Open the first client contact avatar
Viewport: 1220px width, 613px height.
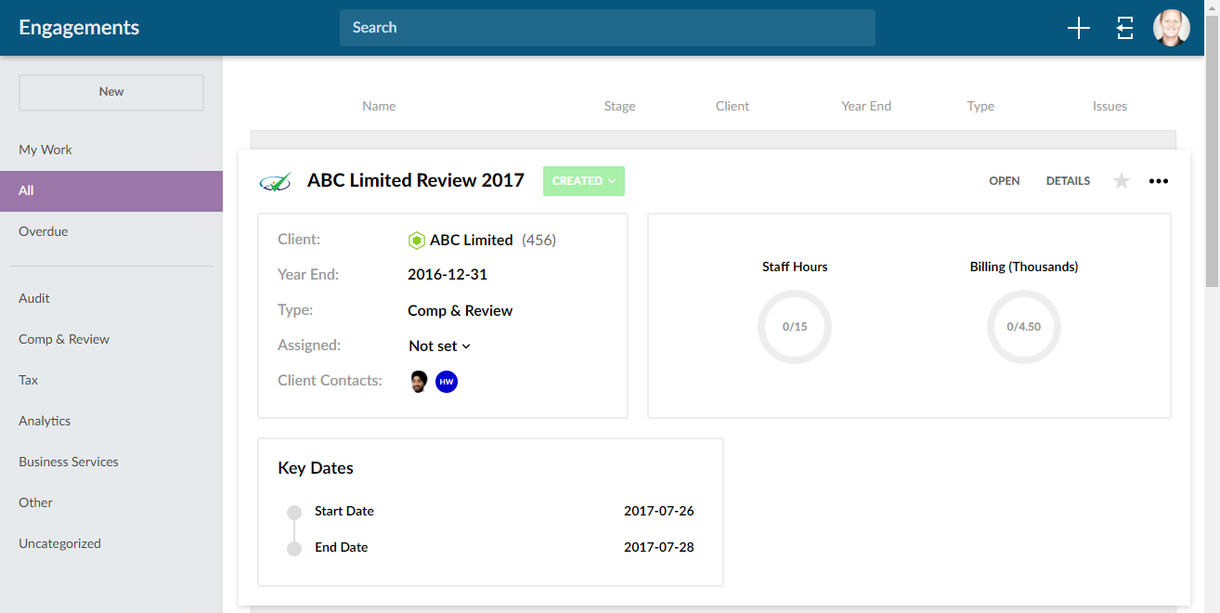click(x=418, y=381)
